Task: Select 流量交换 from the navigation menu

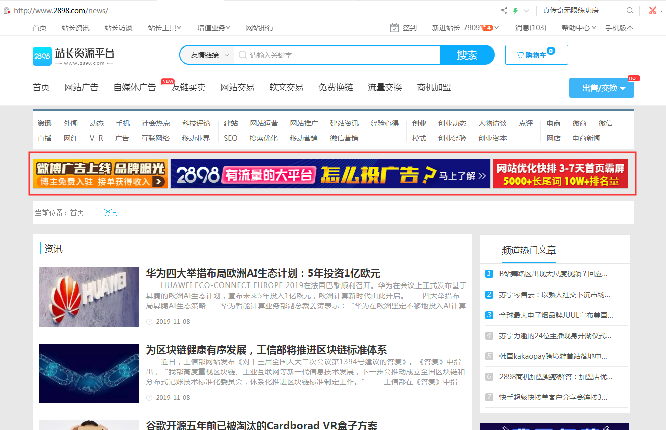Action: [x=385, y=87]
